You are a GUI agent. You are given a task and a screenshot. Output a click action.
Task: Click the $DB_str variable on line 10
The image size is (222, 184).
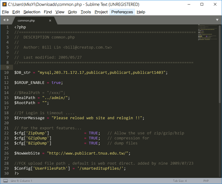click(22, 72)
